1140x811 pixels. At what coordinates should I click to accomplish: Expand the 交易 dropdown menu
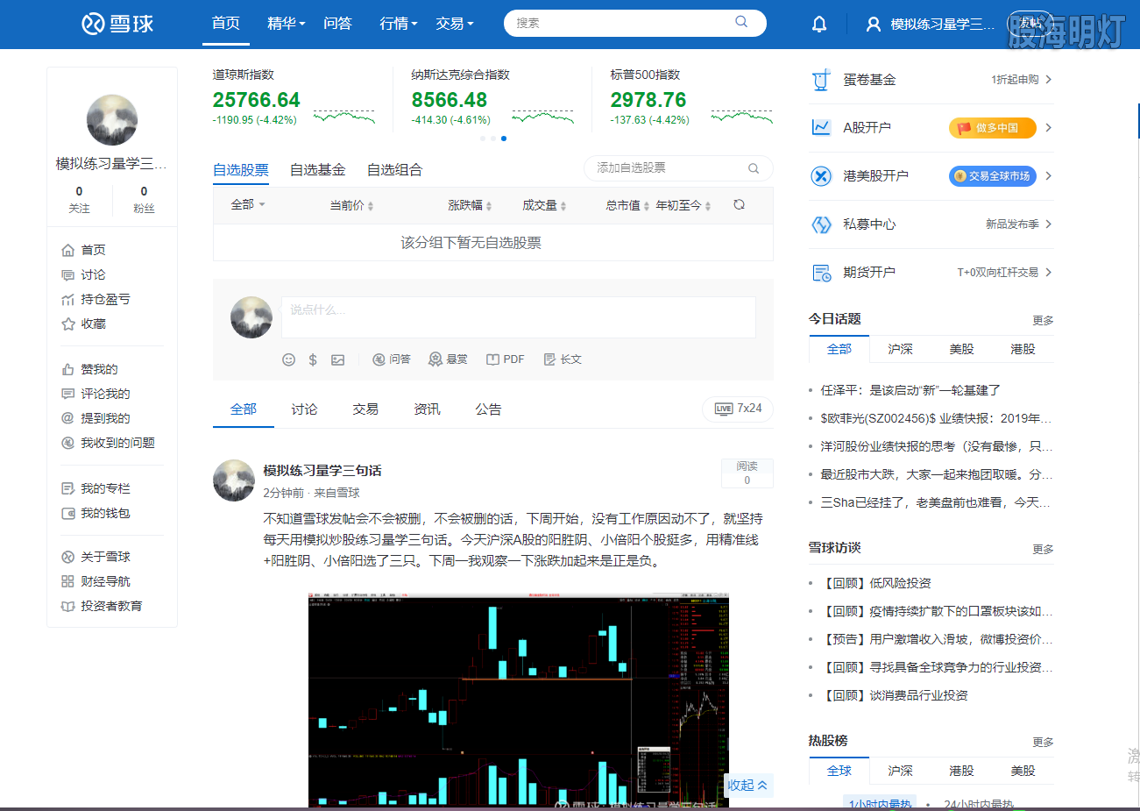click(x=455, y=24)
